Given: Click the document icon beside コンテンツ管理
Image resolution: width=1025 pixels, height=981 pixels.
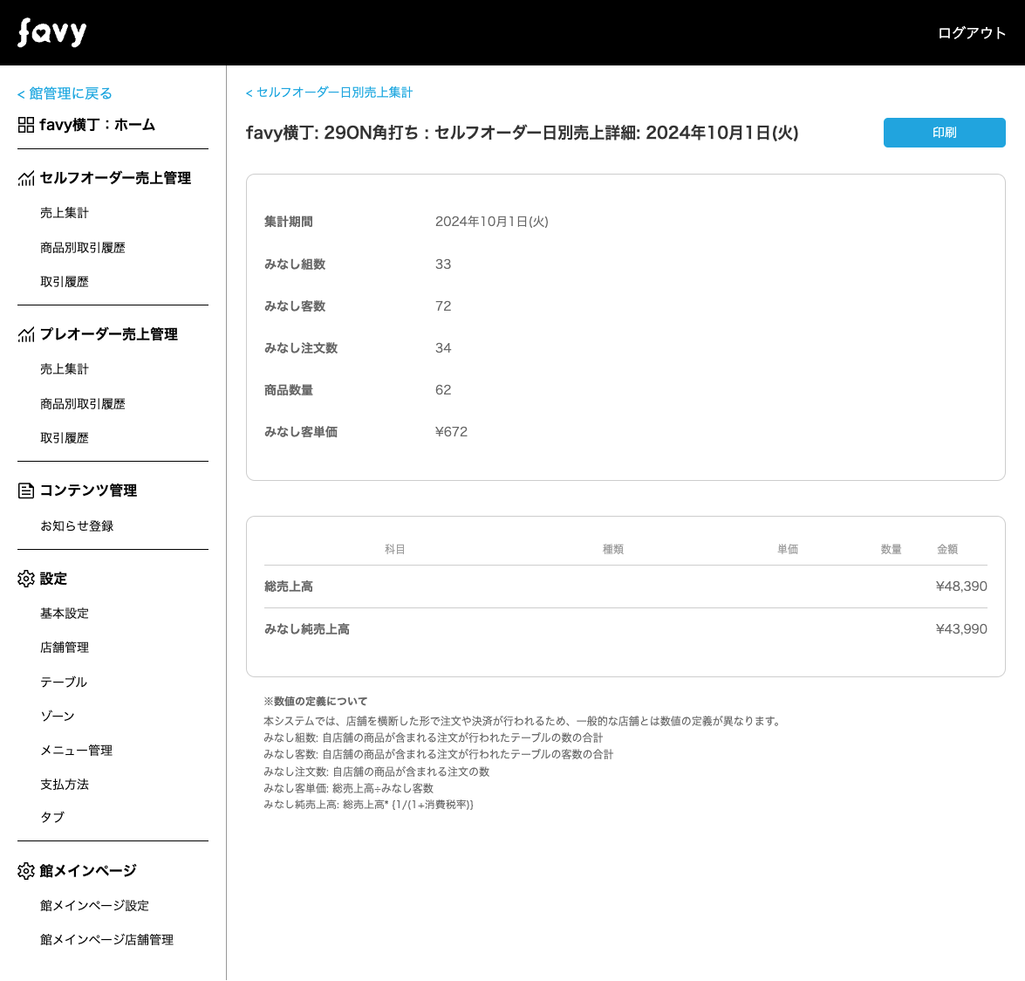Looking at the screenshot, I should coord(26,490).
